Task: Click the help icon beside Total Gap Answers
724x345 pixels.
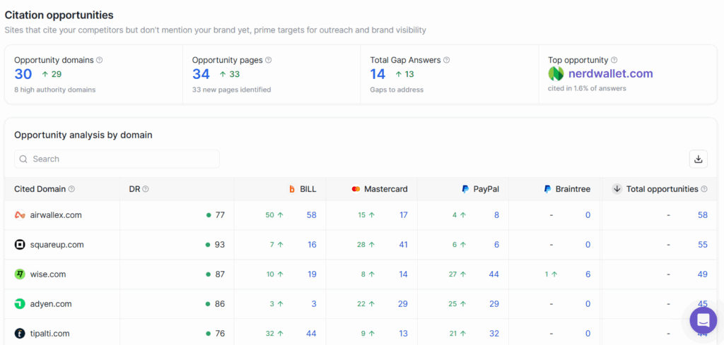Action: pos(447,60)
